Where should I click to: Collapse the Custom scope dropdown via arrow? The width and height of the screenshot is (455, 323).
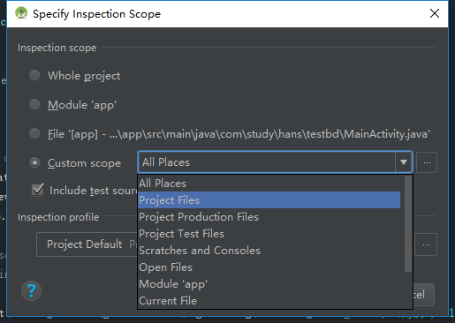point(404,162)
